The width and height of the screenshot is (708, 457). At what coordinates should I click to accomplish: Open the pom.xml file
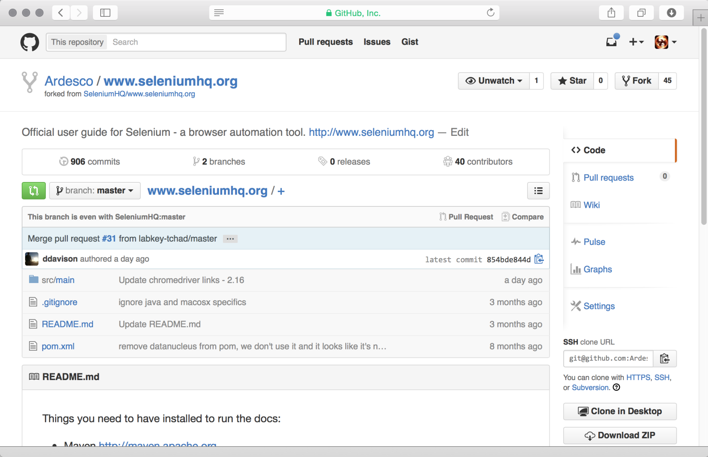click(x=58, y=346)
